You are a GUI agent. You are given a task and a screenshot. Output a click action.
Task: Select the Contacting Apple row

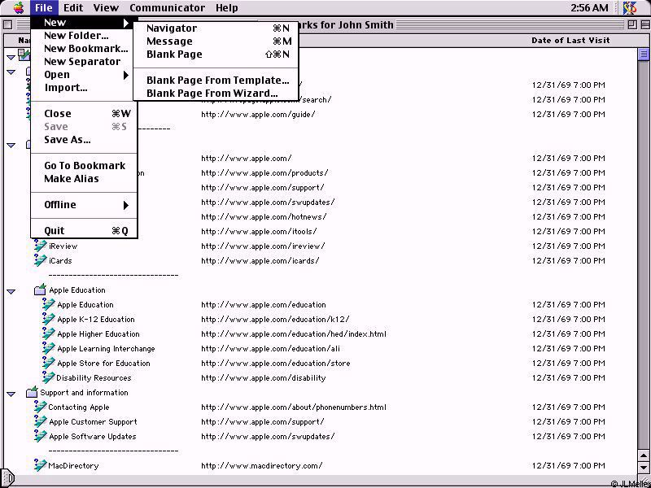point(78,407)
